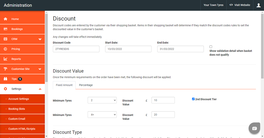264x138 pixels.
Task: Click the Customise Site paint roller icon
Action: pos(6,69)
